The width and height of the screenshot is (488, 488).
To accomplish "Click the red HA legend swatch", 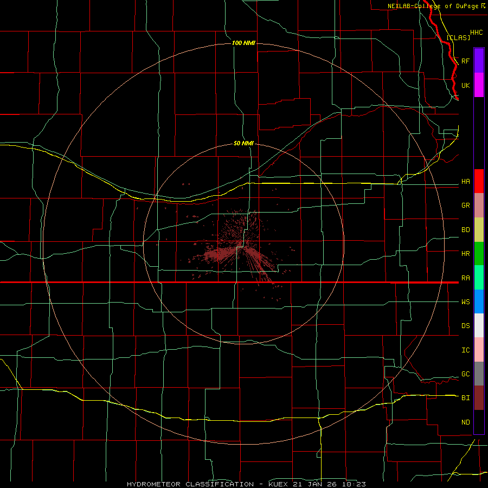I will [x=479, y=181].
